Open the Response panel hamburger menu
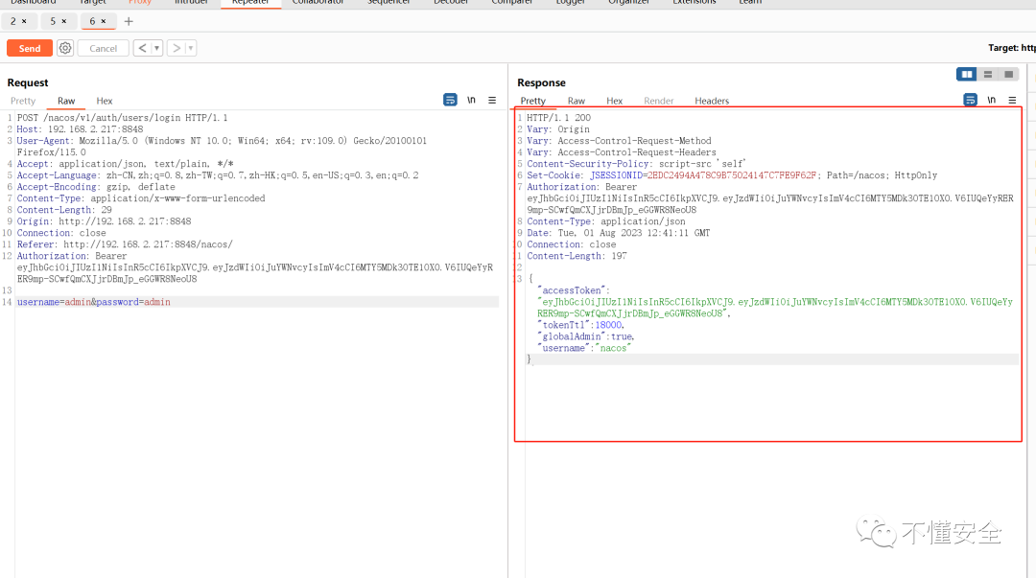The image size is (1036, 578). tap(1012, 101)
